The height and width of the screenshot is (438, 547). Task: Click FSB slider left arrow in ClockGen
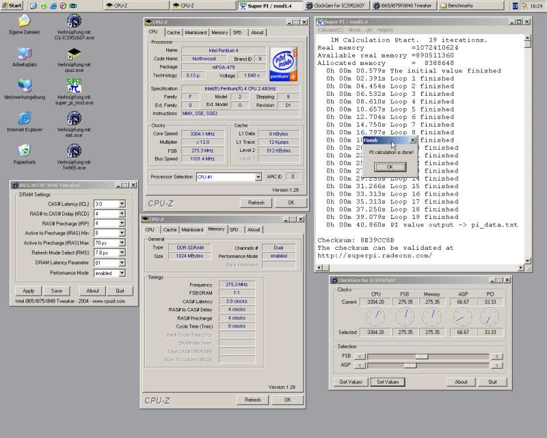click(360, 357)
